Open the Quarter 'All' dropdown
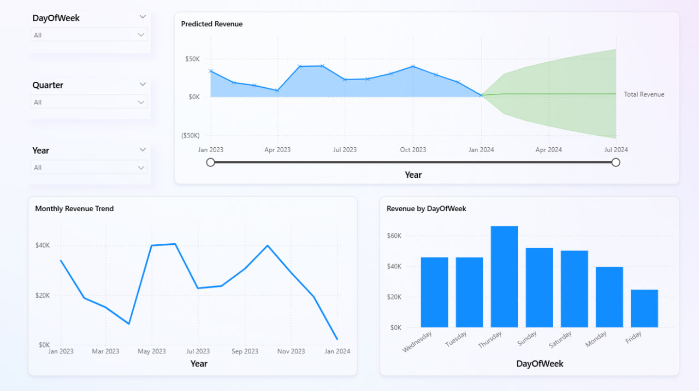The width and height of the screenshot is (699, 391). pyautogui.click(x=89, y=102)
